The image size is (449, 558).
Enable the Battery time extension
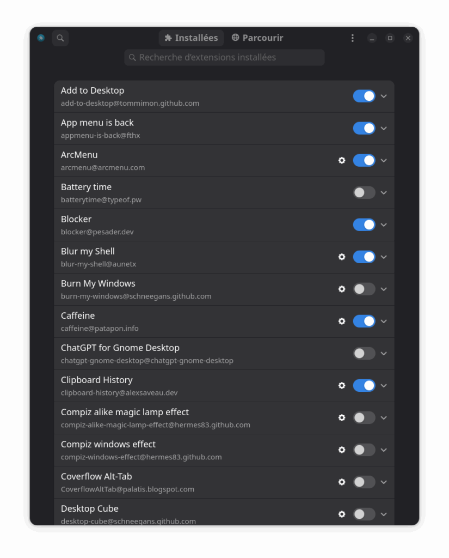364,192
